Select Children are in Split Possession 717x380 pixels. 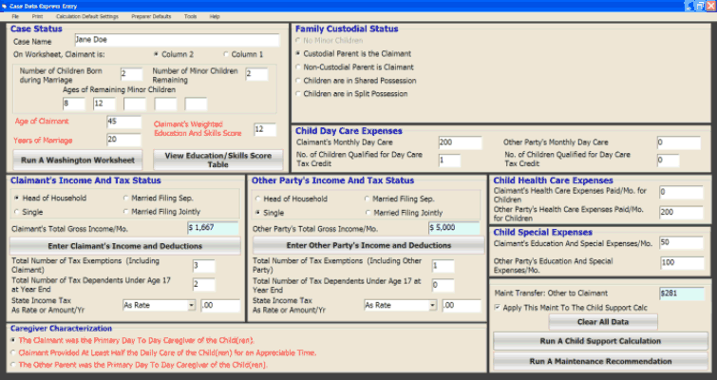298,95
